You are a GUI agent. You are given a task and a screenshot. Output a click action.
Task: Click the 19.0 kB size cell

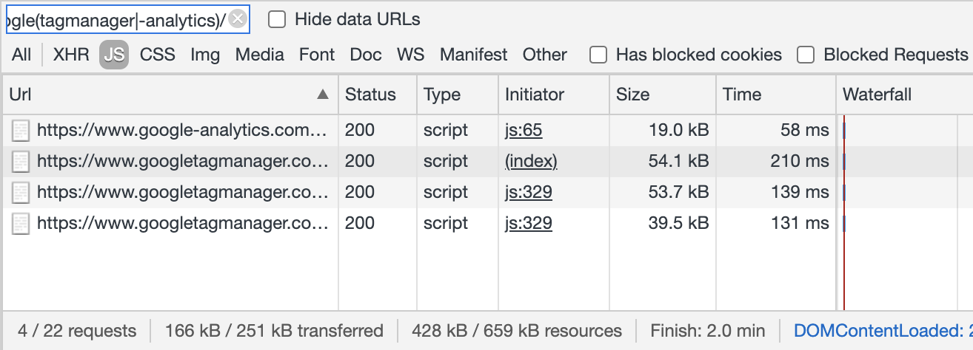click(x=663, y=131)
